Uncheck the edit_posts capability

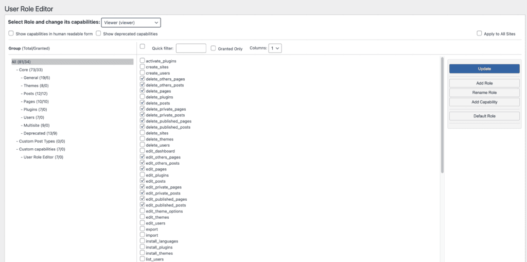[143, 181]
